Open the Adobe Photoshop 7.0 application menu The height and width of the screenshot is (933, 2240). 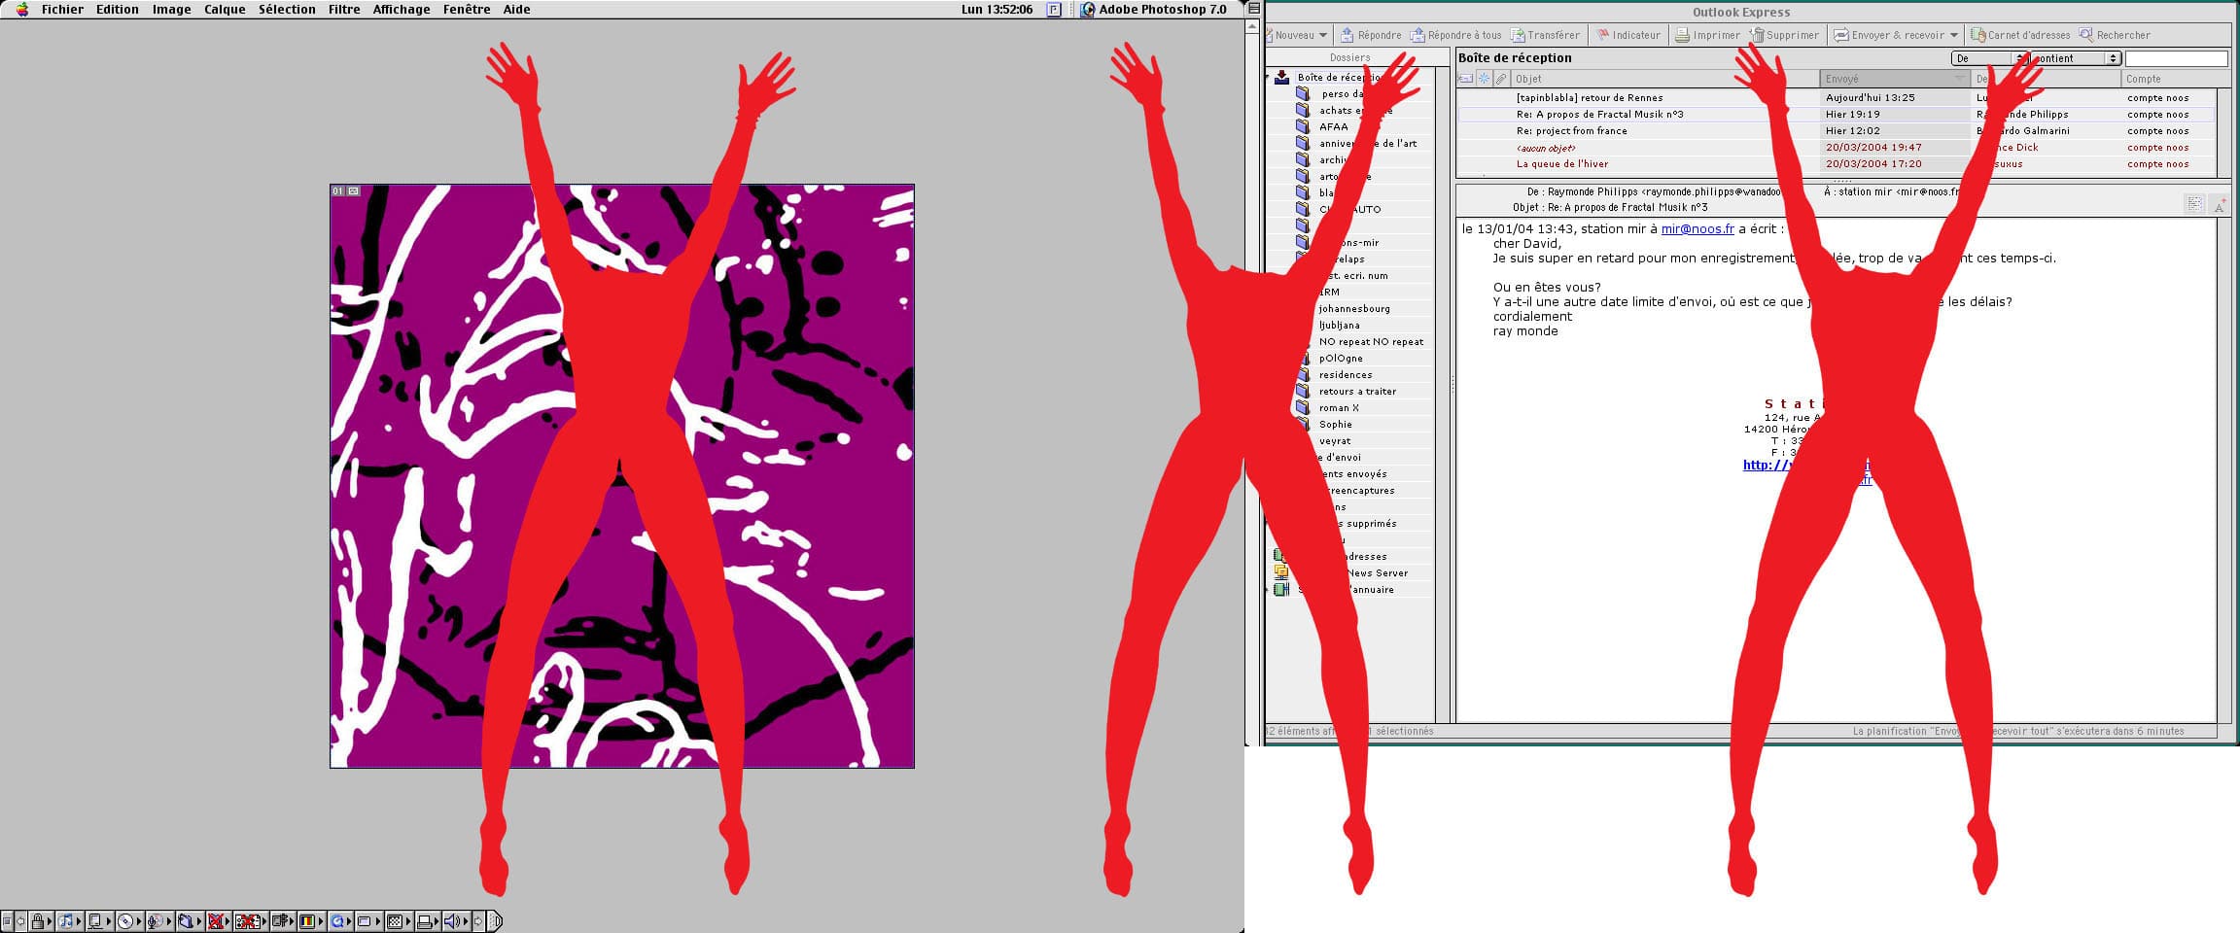tap(1153, 10)
